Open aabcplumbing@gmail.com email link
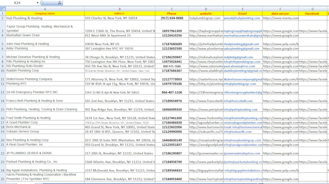Viewport: 329px width, 184px height. (x=241, y=49)
